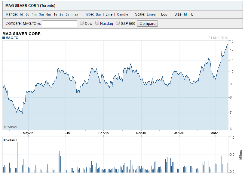Click the Volume legend square icon
Viewport: 245px width, 174px height.
point(4,140)
